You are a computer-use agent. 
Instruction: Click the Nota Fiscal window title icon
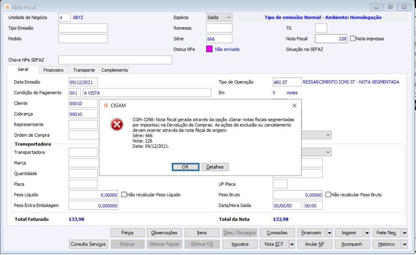coord(7,7)
